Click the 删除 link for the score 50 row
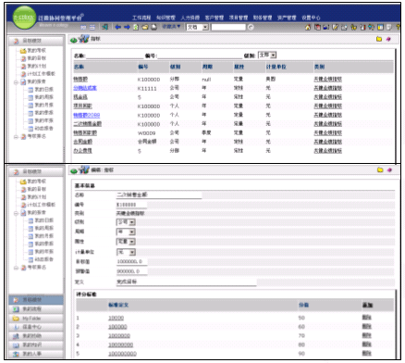 [x=366, y=318]
